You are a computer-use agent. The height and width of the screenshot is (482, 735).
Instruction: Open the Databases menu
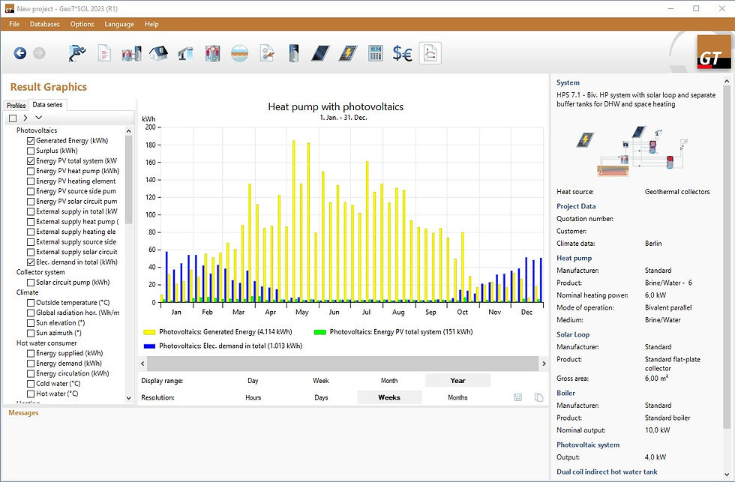point(45,24)
